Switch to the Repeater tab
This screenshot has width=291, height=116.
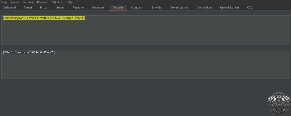[78, 7]
